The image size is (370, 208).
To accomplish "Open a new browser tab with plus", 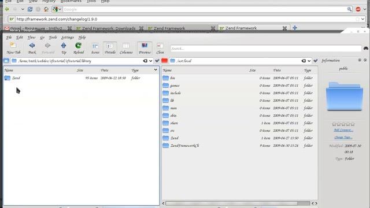I will point(295,28).
